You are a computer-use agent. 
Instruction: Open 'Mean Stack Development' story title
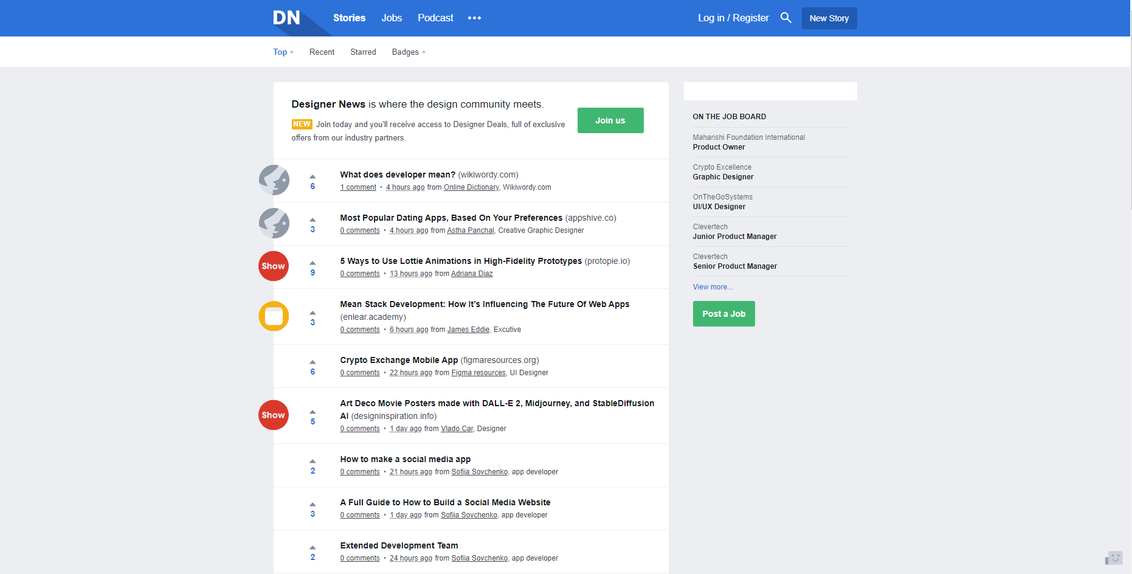(485, 304)
